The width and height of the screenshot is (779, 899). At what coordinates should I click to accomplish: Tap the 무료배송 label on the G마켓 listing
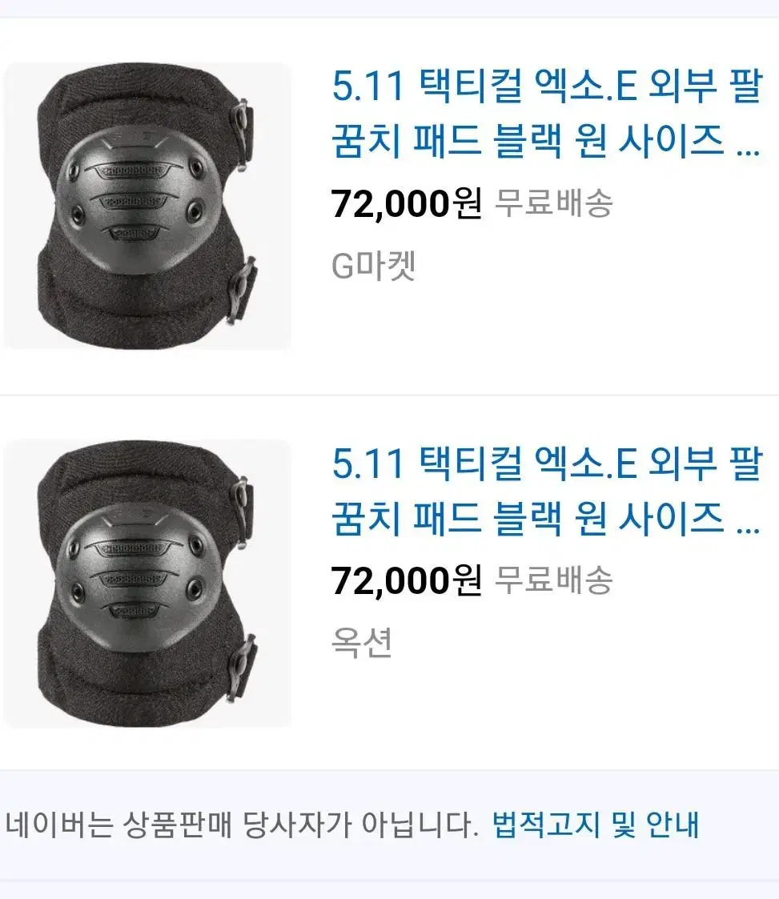click(x=554, y=203)
